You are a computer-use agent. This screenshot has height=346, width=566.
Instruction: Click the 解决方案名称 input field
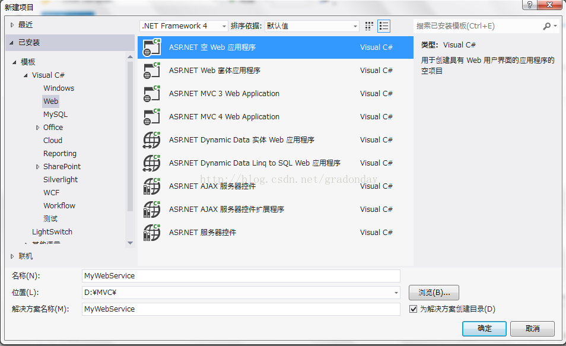(241, 309)
